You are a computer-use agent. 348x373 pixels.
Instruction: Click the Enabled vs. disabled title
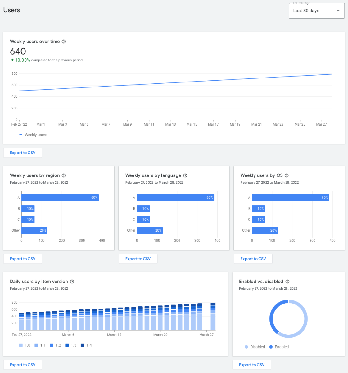(x=261, y=282)
